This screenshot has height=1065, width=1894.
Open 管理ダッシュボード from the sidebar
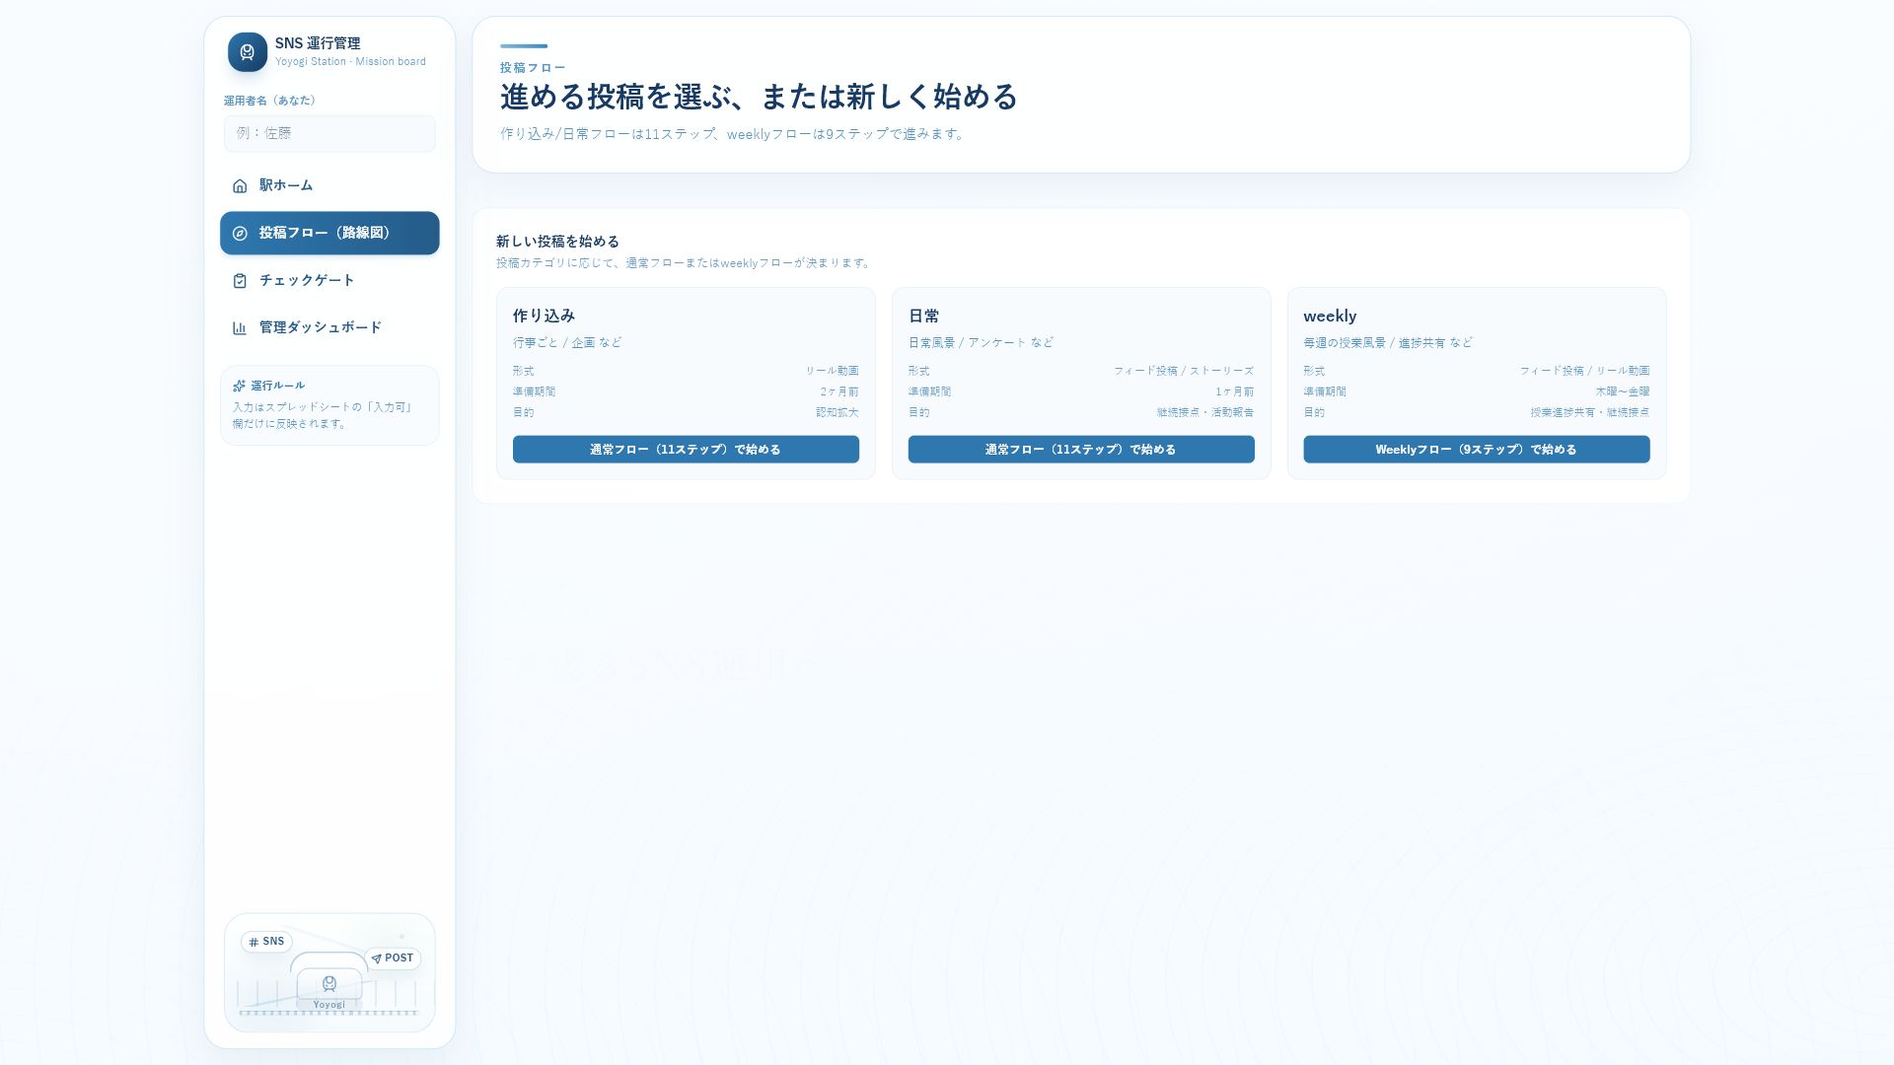point(329,328)
